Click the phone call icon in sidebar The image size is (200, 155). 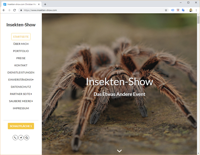click(15, 138)
